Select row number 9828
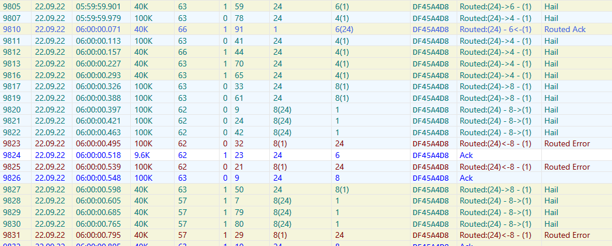The height and width of the screenshot is (246, 612). click(x=11, y=201)
